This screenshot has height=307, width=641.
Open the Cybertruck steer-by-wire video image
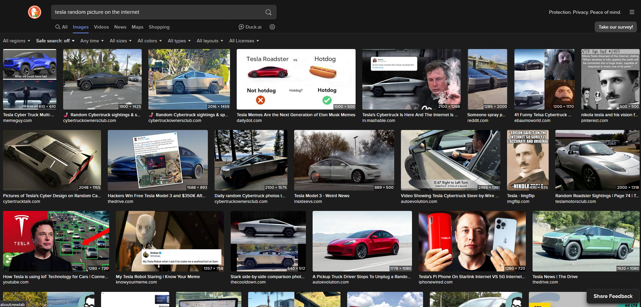pyautogui.click(x=451, y=160)
